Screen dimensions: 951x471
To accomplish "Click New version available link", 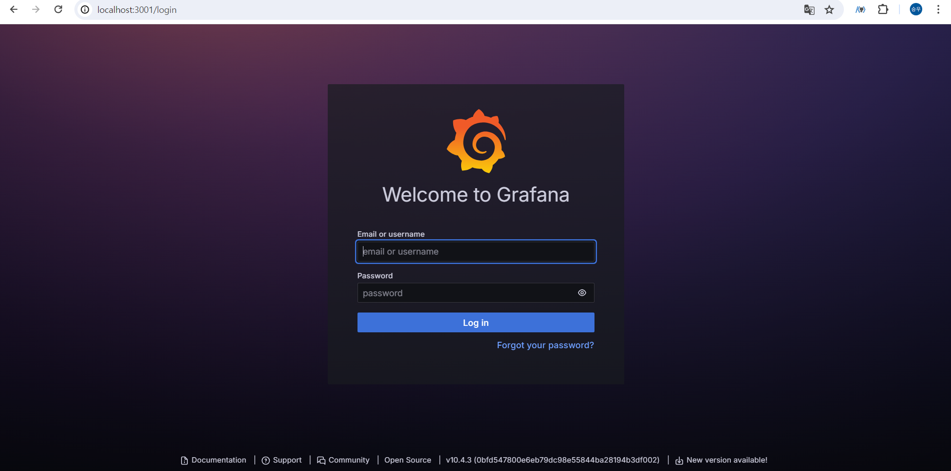I will point(721,460).
